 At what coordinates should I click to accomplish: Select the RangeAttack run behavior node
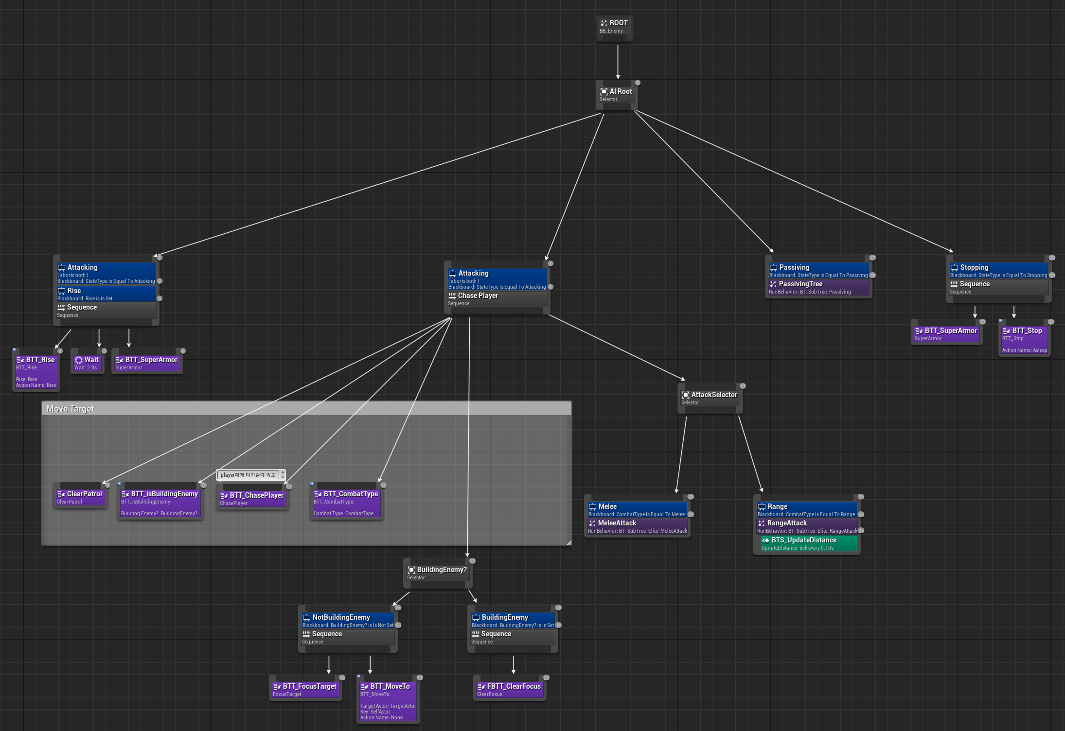[806, 526]
